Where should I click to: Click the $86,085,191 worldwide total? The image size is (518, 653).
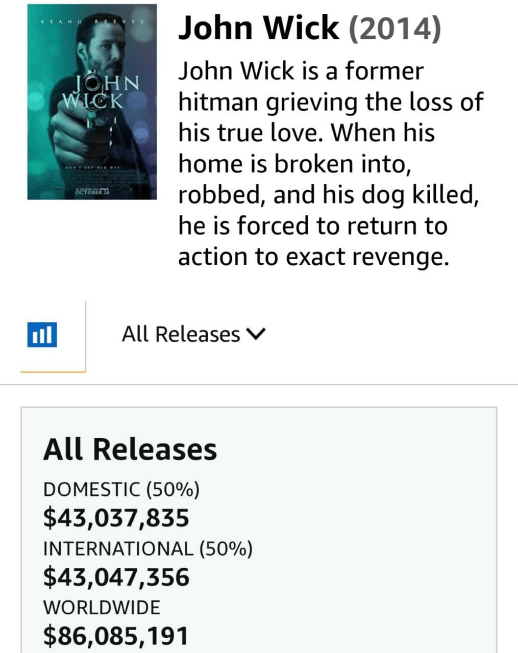116,636
